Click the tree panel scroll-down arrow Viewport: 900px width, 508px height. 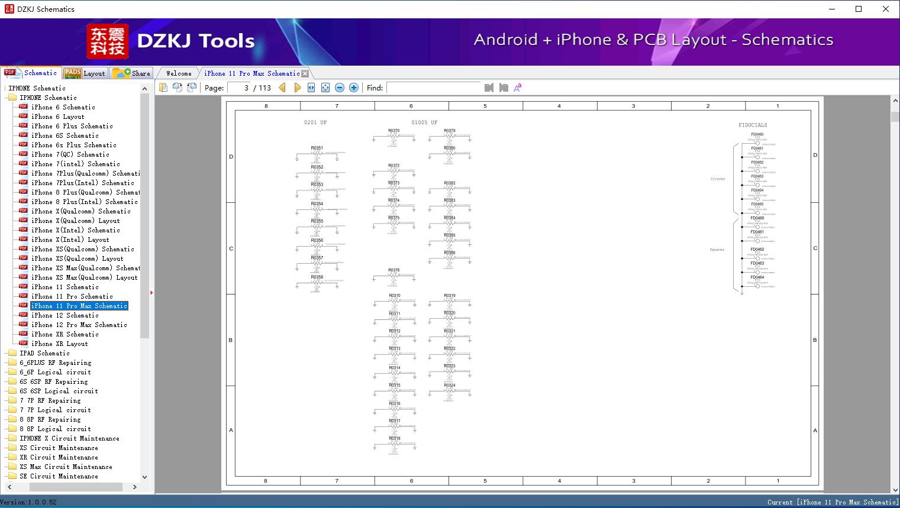point(145,477)
